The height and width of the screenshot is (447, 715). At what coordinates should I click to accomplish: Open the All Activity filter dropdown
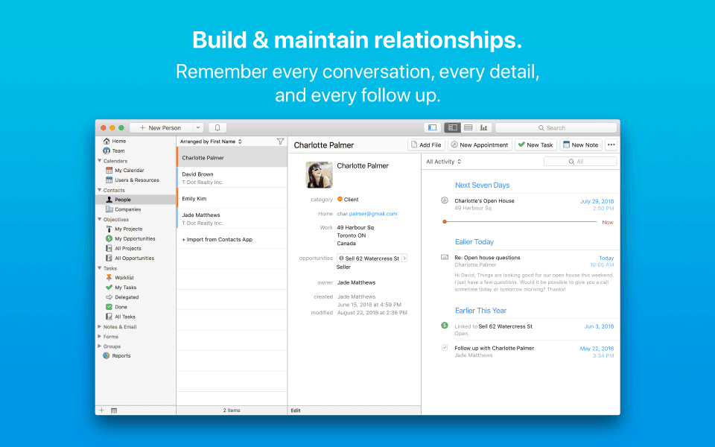444,161
